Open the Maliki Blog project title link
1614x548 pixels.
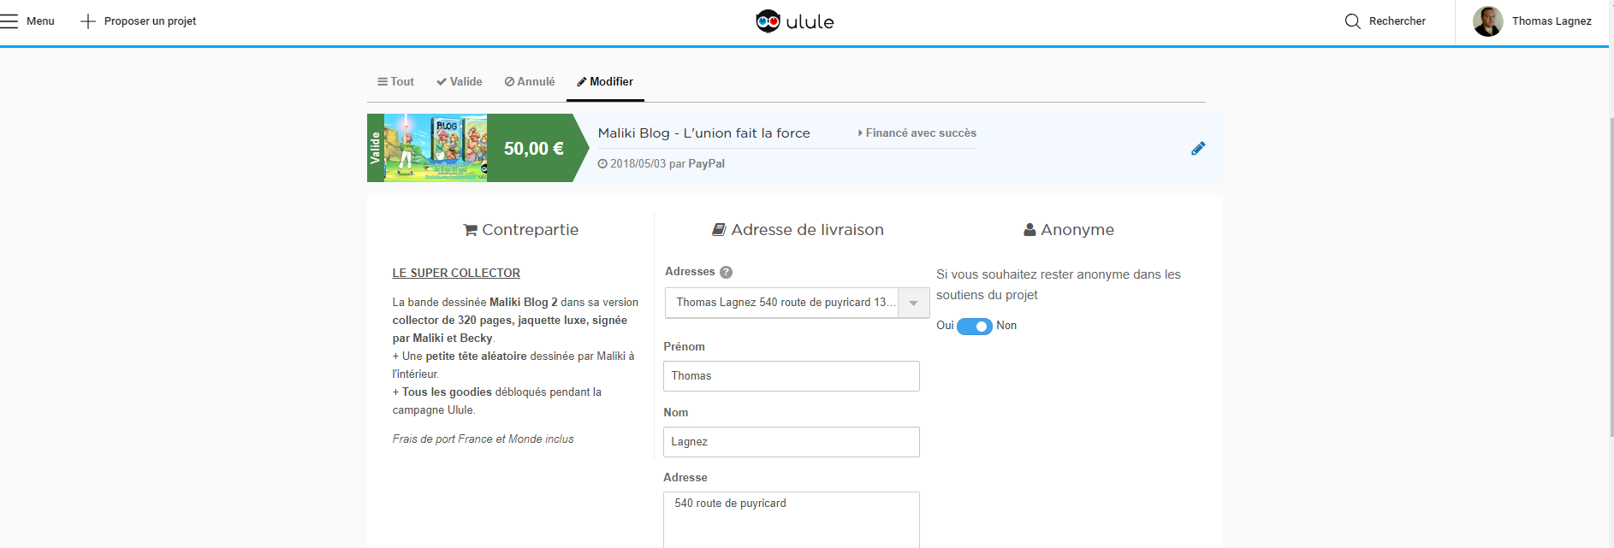(703, 133)
